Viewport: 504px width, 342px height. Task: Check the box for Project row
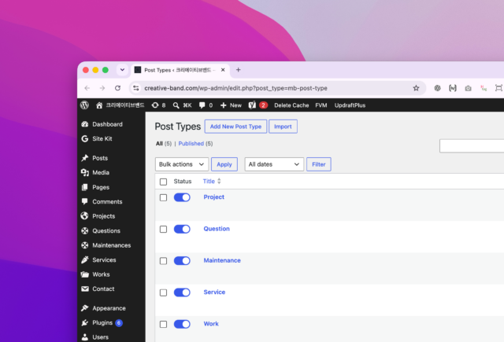(x=163, y=197)
